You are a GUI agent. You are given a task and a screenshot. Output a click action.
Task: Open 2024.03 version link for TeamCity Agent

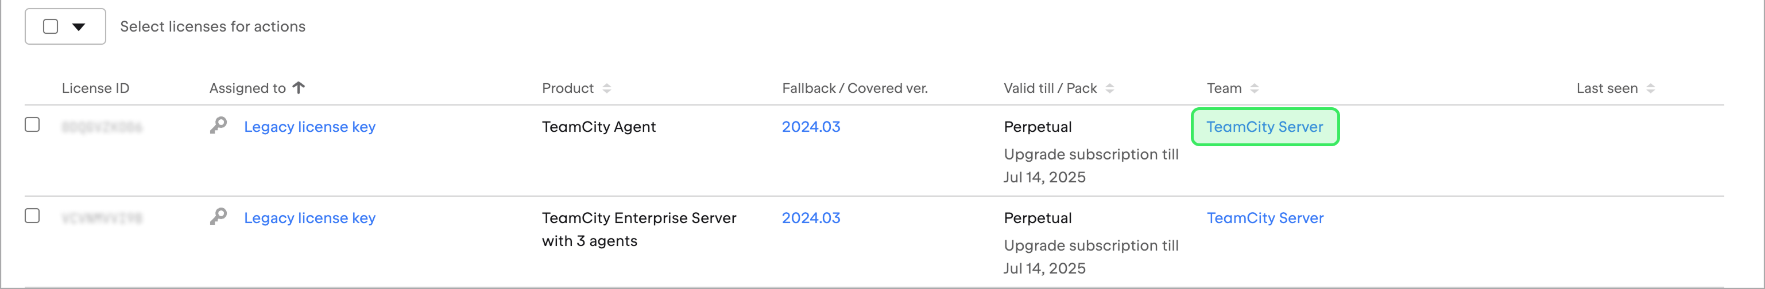point(811,127)
